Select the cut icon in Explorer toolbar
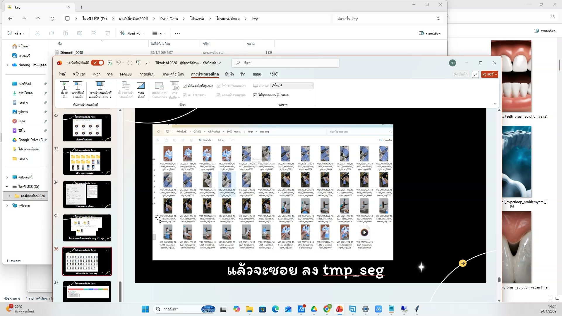This screenshot has width=562, height=316. 37,33
